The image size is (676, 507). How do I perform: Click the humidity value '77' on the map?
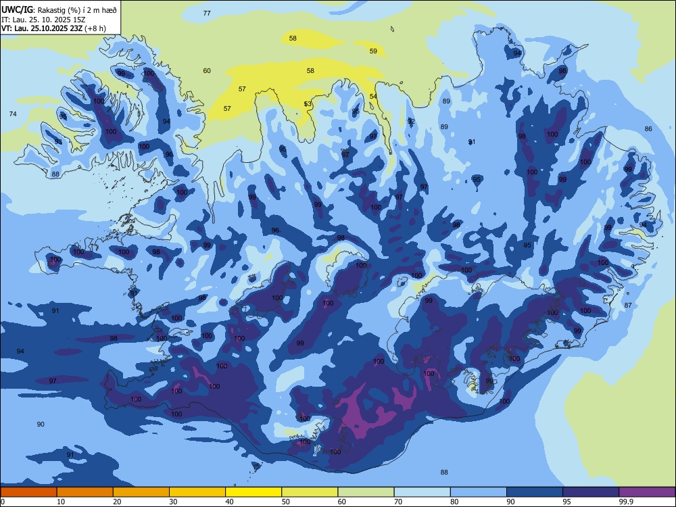click(207, 14)
